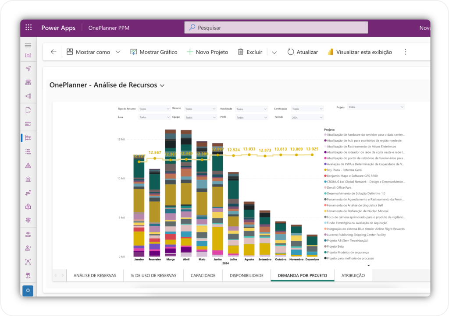Open the Período 2024 dropdown

click(x=307, y=117)
